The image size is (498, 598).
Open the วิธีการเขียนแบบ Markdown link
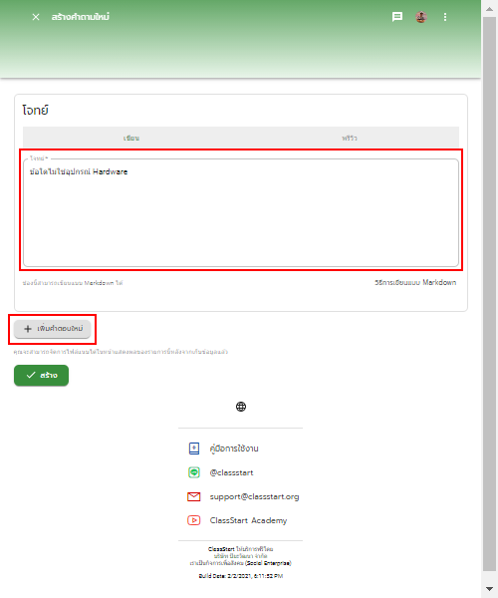415,283
